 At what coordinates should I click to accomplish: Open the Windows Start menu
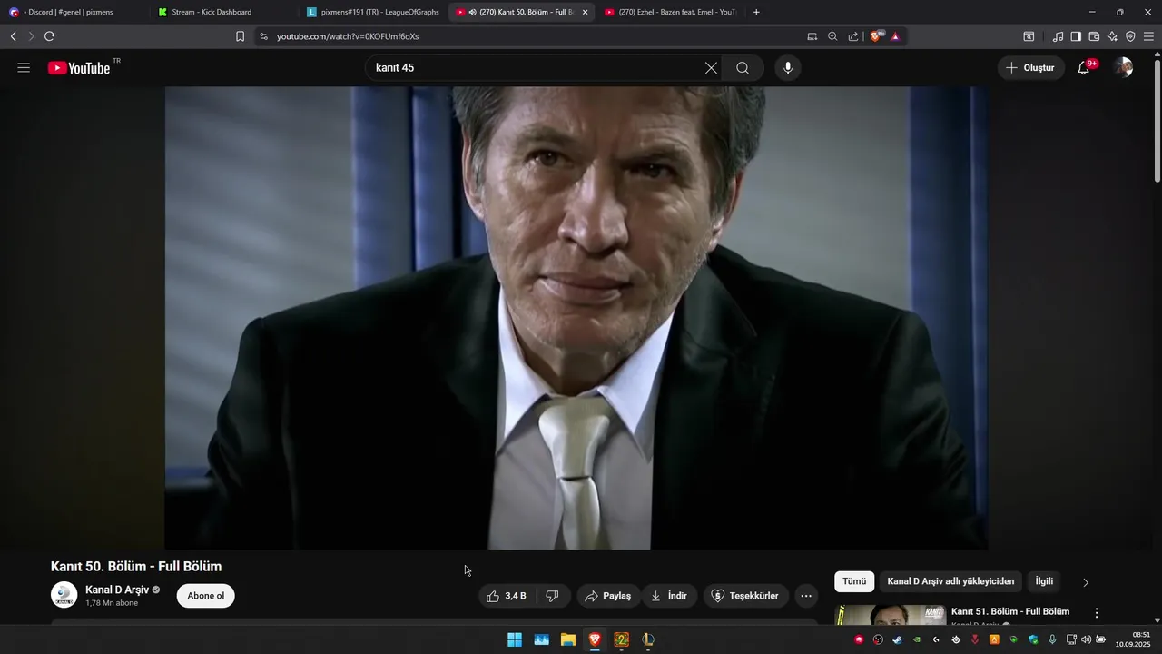tap(515, 639)
